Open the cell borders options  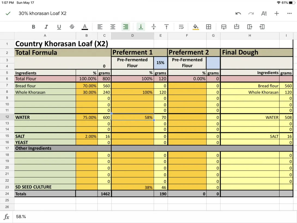click(209, 27)
